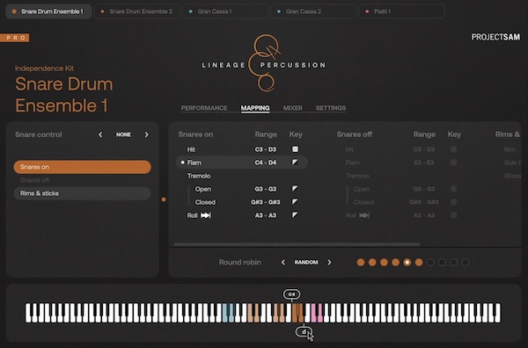The height and width of the screenshot is (348, 528).
Task: Select the Rims & sticks group
Action: 83,193
